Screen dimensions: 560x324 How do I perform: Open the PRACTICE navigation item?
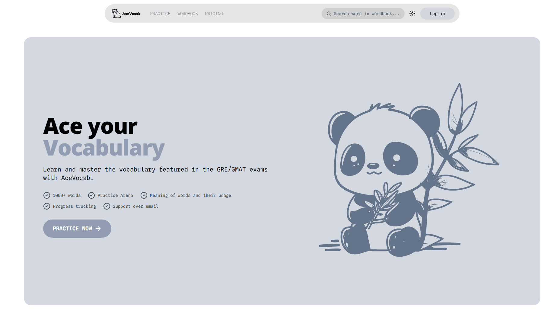pos(160,14)
